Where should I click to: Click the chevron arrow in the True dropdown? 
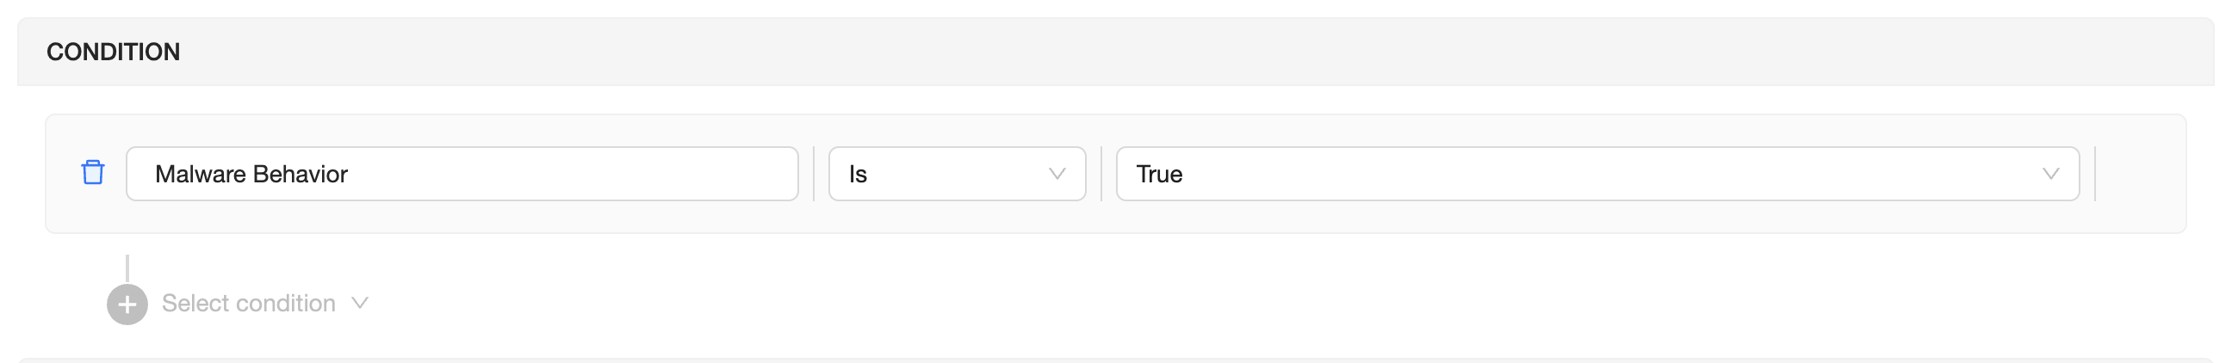(2050, 174)
